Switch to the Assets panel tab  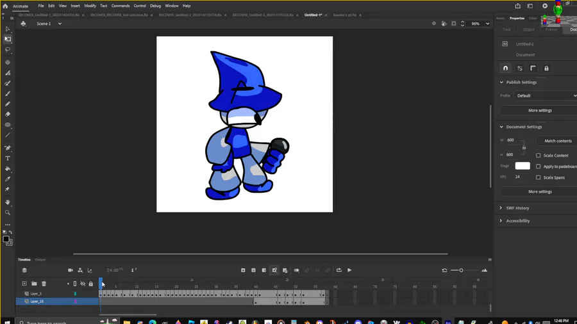501,19
